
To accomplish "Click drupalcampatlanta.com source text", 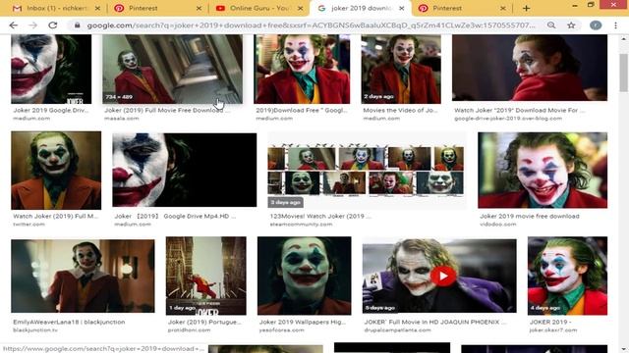I will (x=397, y=330).
